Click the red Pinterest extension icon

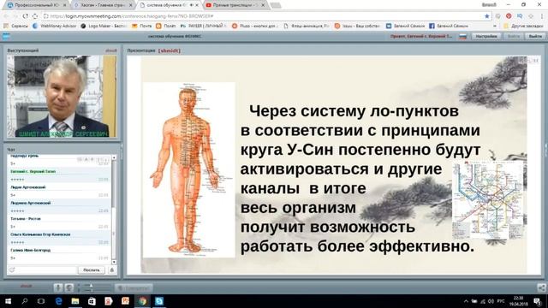509,16
